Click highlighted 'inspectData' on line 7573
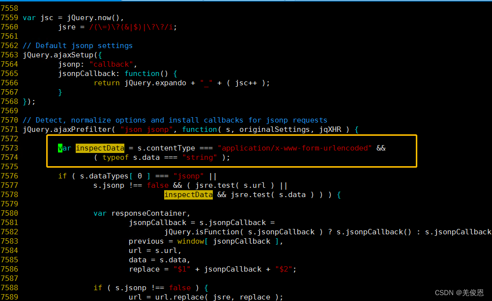492x301 pixels. [x=100, y=148]
